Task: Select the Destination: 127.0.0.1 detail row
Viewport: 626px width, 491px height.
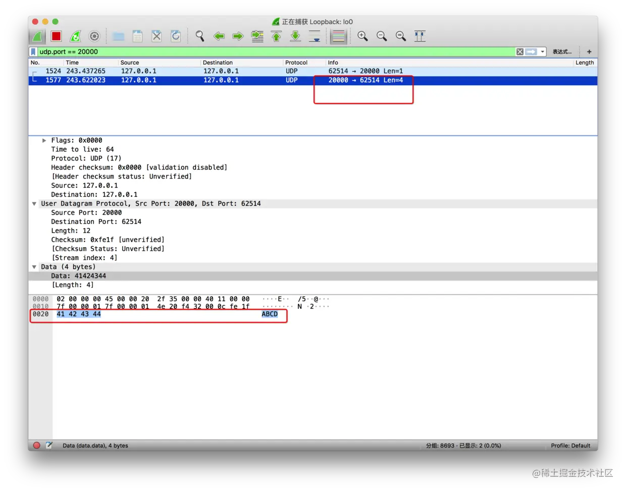Action: pyautogui.click(x=313, y=195)
